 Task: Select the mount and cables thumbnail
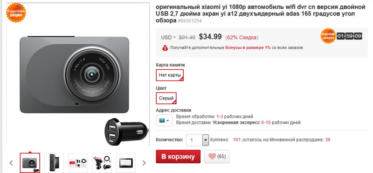point(102,163)
